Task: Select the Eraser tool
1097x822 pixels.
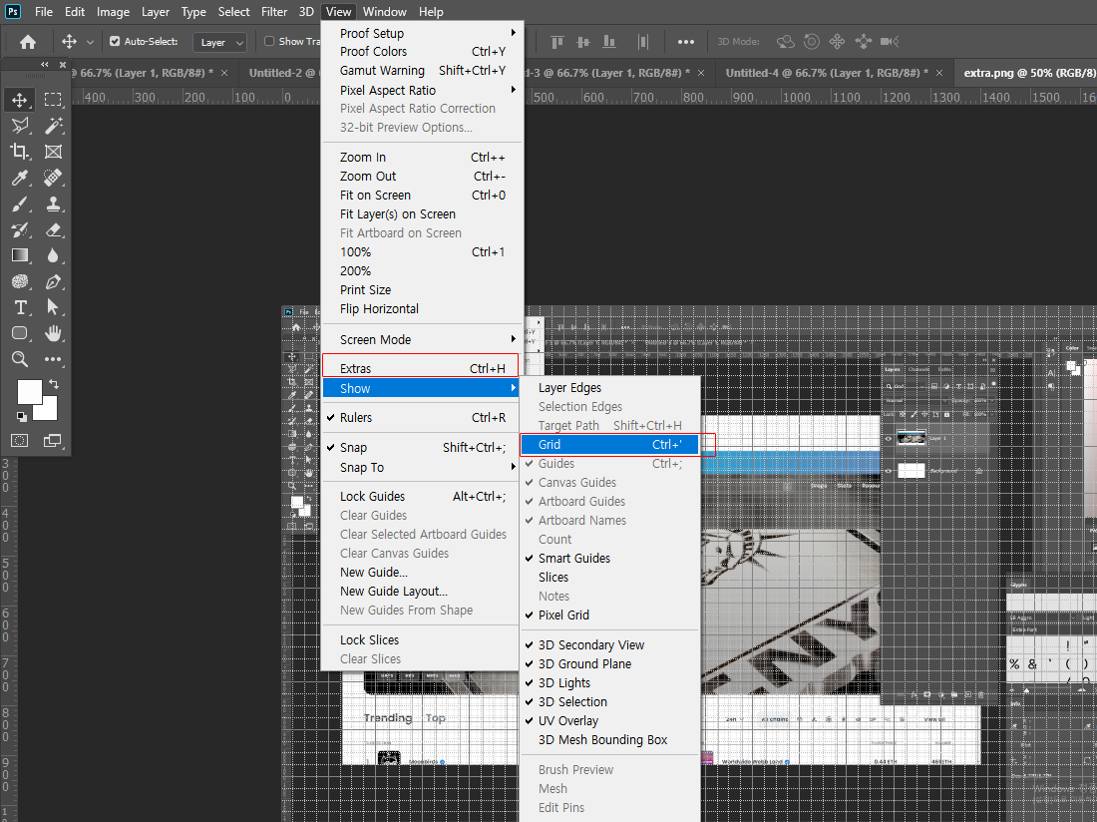Action: pyautogui.click(x=53, y=230)
